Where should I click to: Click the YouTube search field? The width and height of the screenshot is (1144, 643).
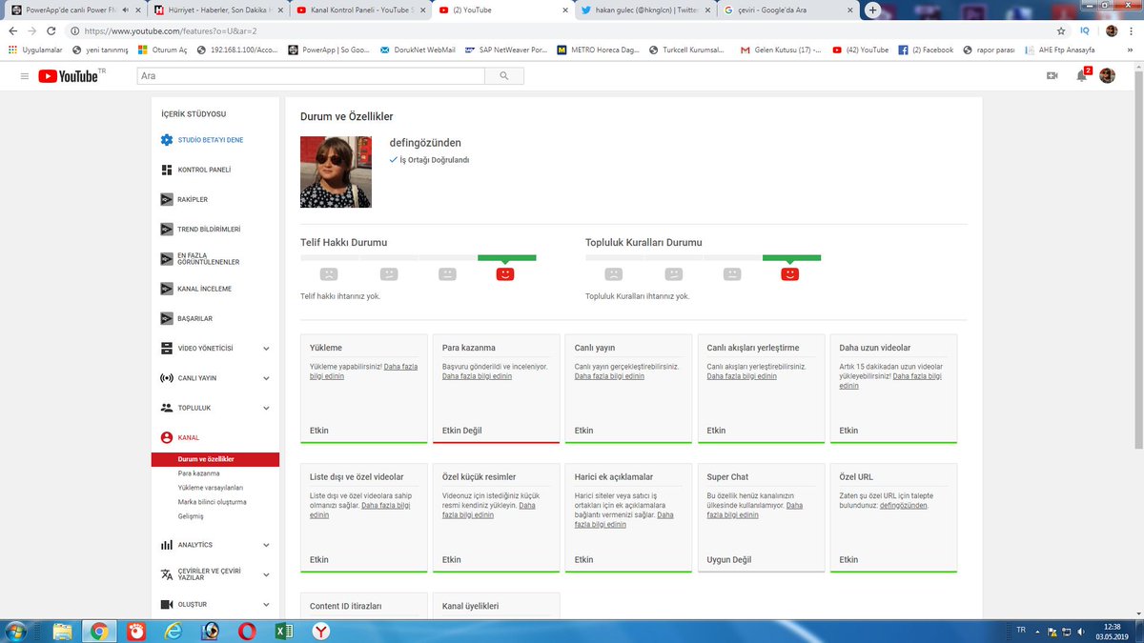point(311,76)
